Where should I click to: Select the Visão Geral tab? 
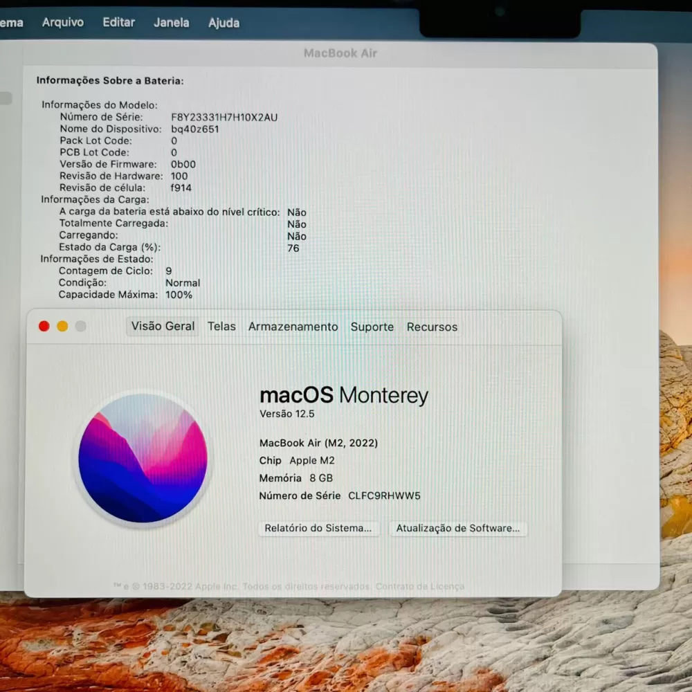(163, 326)
